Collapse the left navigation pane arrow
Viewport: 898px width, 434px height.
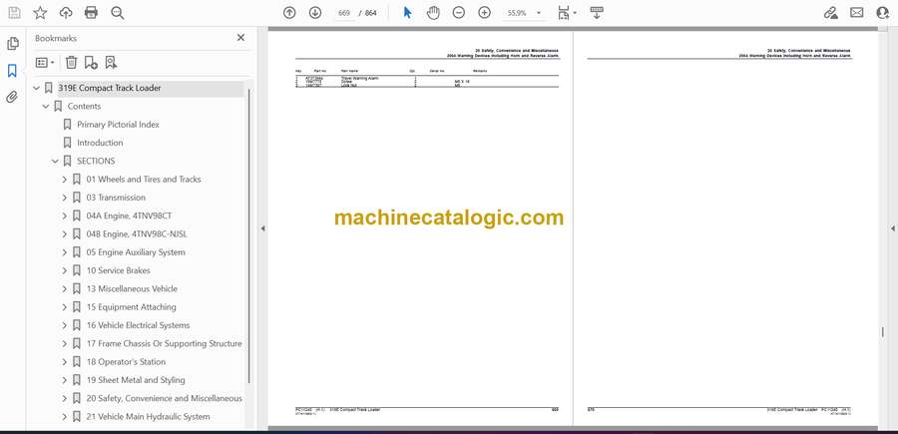(262, 228)
